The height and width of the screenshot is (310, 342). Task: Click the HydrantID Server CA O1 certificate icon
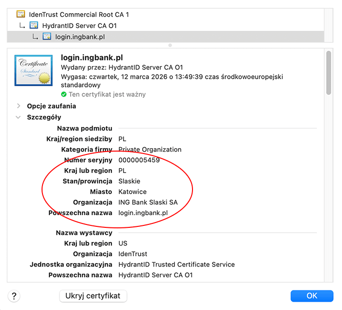[34, 25]
